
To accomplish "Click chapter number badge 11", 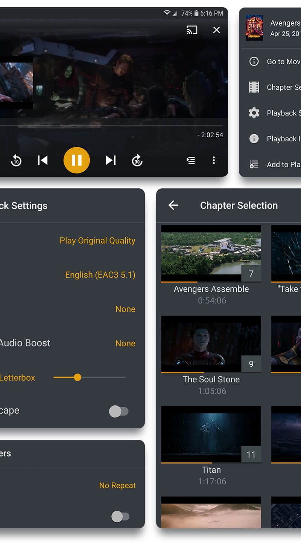I will point(251,454).
